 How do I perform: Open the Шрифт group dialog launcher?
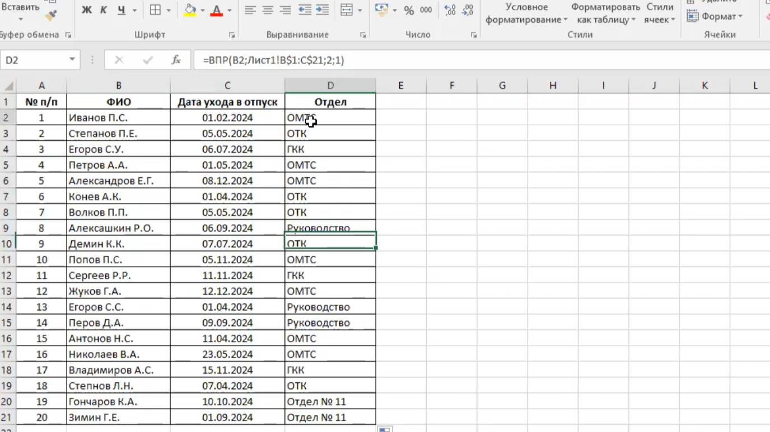[x=232, y=35]
